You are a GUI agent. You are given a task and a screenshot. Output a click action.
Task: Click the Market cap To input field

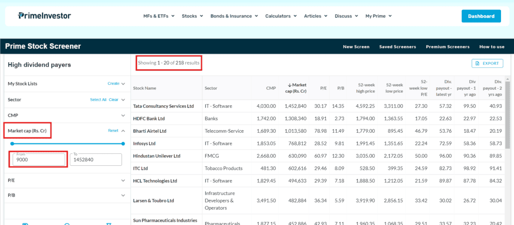(x=96, y=159)
